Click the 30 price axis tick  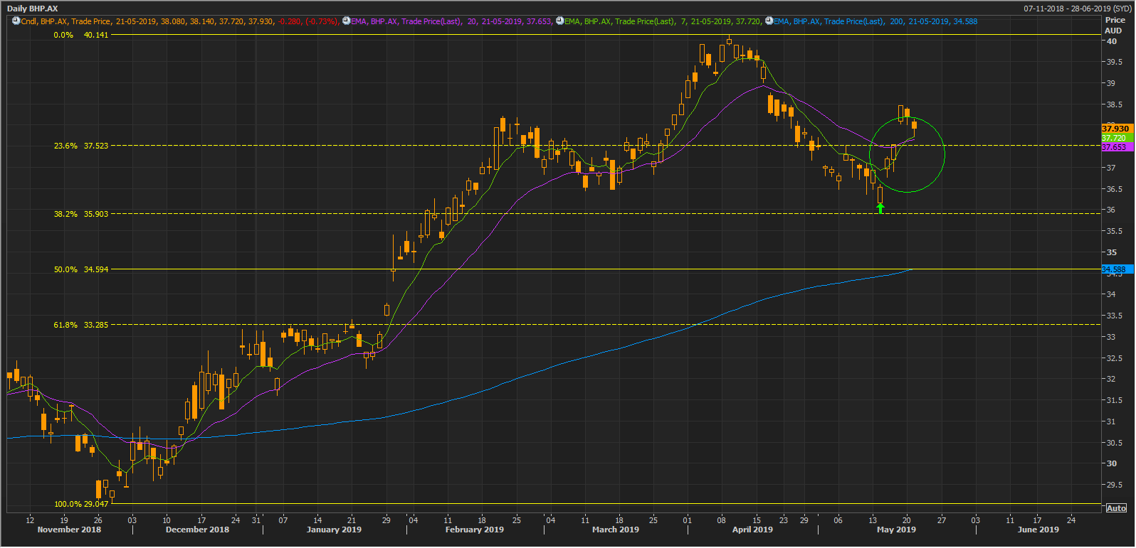(x=1111, y=463)
